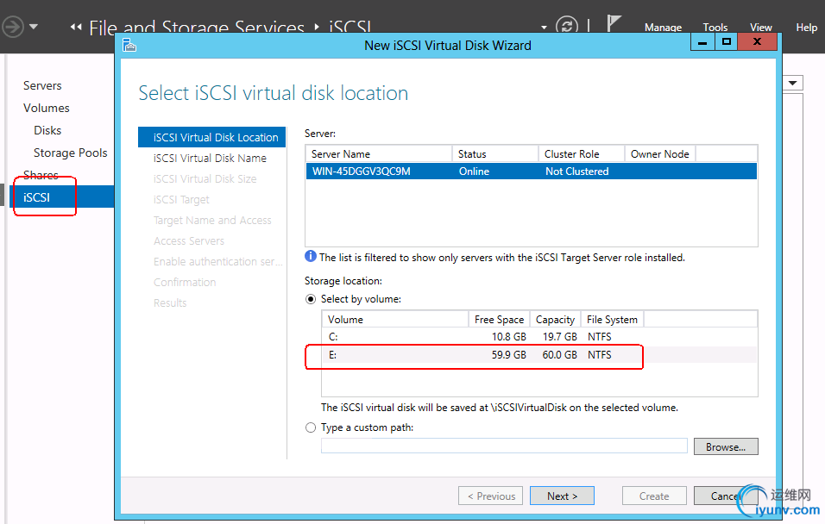The image size is (825, 524).
Task: Click the blue information icon
Action: tap(311, 256)
